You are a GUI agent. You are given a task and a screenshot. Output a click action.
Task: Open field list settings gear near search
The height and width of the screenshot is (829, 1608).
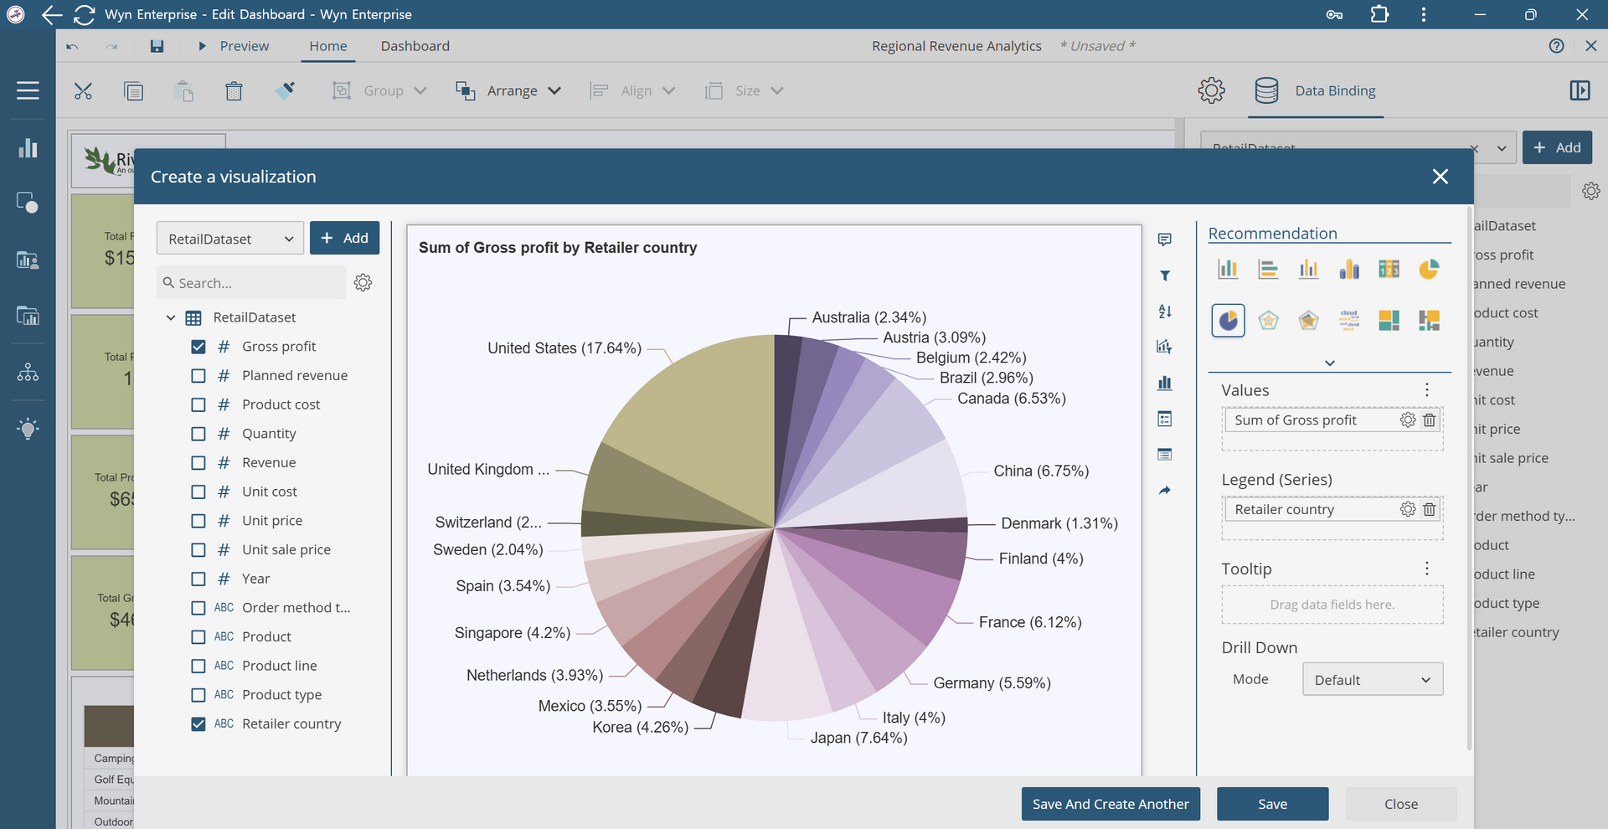tap(363, 283)
